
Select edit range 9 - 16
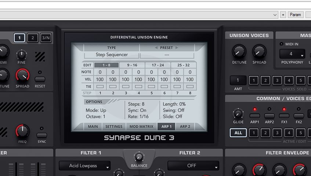pyautogui.click(x=132, y=65)
